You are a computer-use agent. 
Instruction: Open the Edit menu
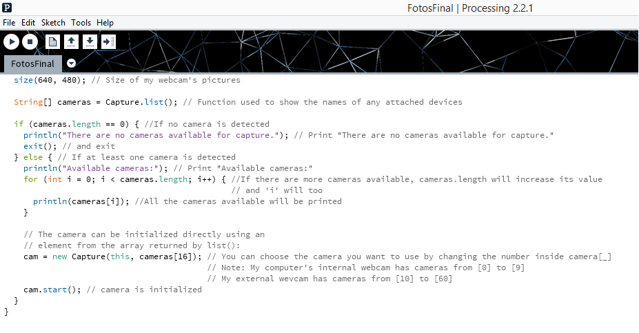click(28, 23)
